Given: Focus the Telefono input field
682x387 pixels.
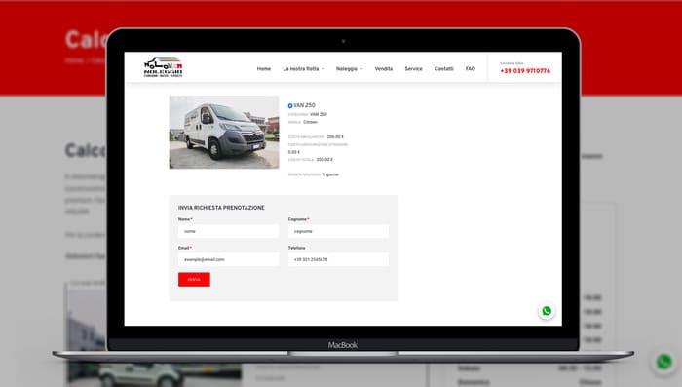Looking at the screenshot, I should 338,259.
